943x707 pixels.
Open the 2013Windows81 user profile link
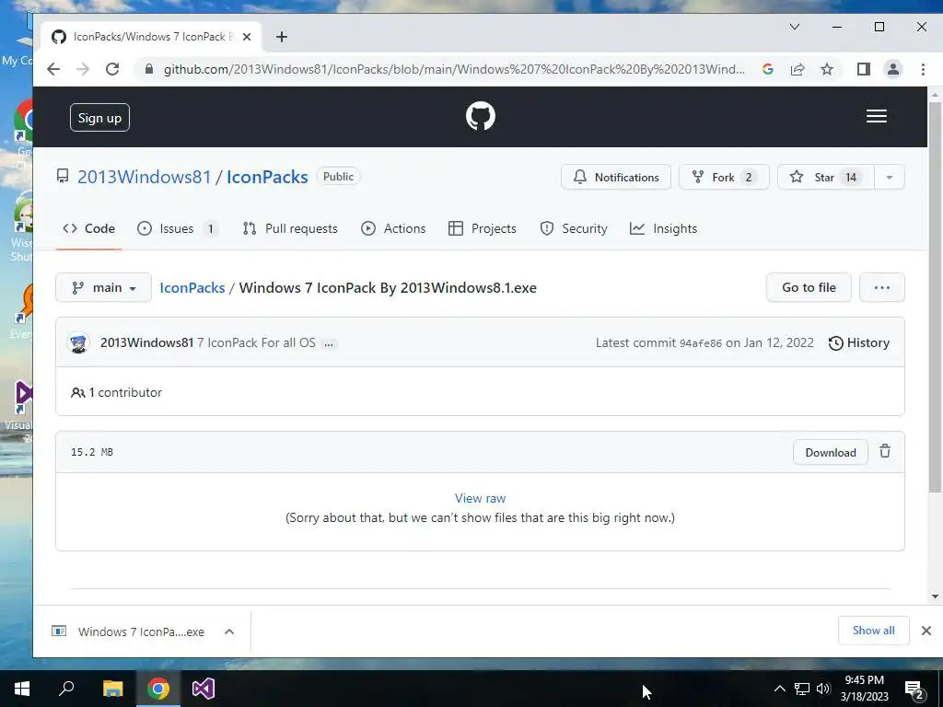[x=145, y=177]
